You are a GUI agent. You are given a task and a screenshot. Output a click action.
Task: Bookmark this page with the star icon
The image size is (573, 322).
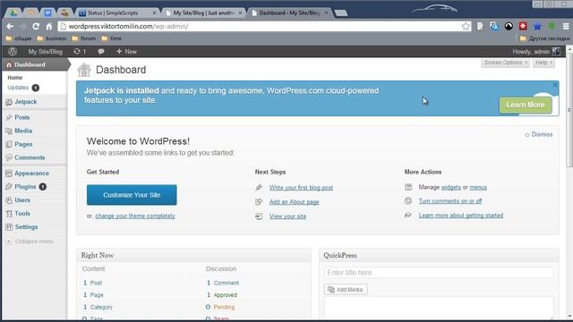(466, 26)
